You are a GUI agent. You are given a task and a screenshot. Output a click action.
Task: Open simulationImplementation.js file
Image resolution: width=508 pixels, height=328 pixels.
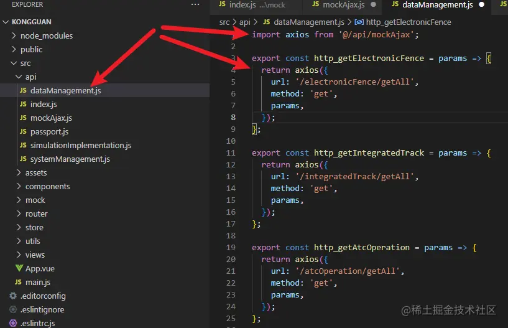(x=81, y=146)
